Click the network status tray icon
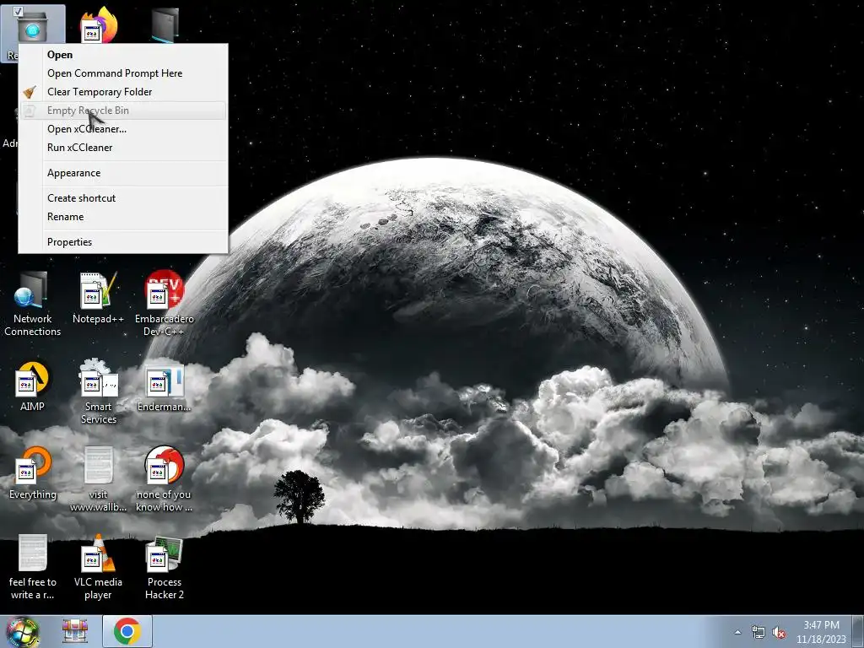The image size is (864, 648). (x=759, y=633)
